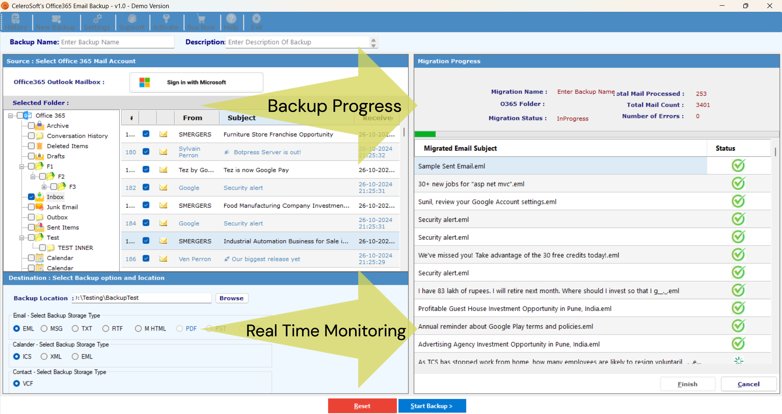Click the Buy Now toolbar icon
The height and width of the screenshot is (414, 782).
[201, 22]
